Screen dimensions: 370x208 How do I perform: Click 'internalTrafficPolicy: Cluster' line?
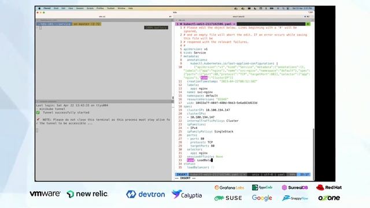[x=213, y=121]
